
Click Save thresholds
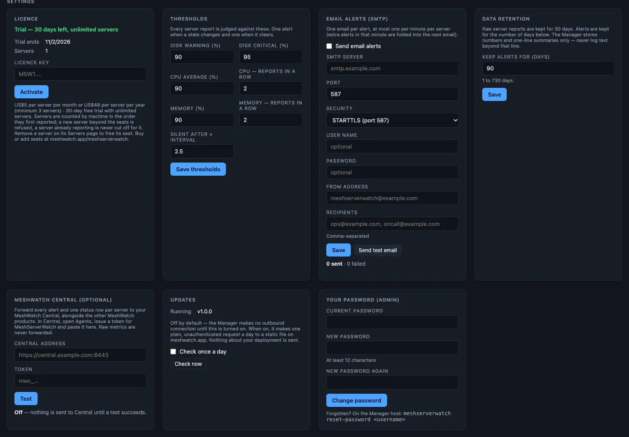pyautogui.click(x=198, y=169)
